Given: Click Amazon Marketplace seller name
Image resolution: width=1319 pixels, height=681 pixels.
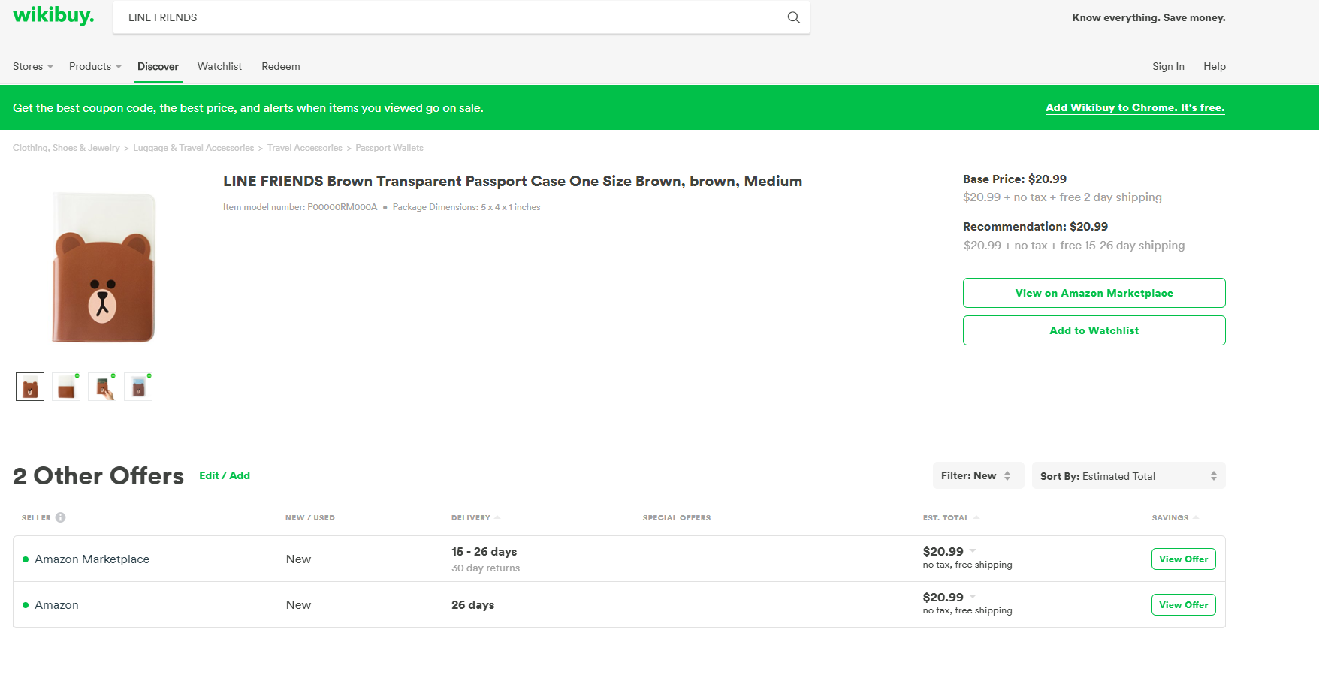Looking at the screenshot, I should 92,559.
